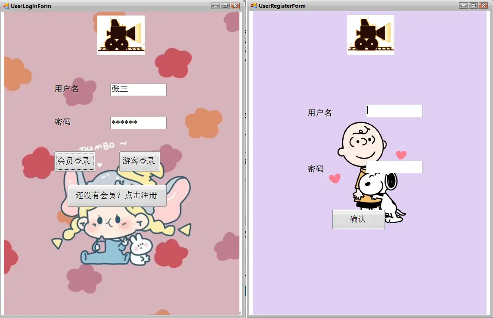Viewport: 493px width, 318px height.
Task: Close the UserRegisterForm window
Action: click(x=483, y=5)
